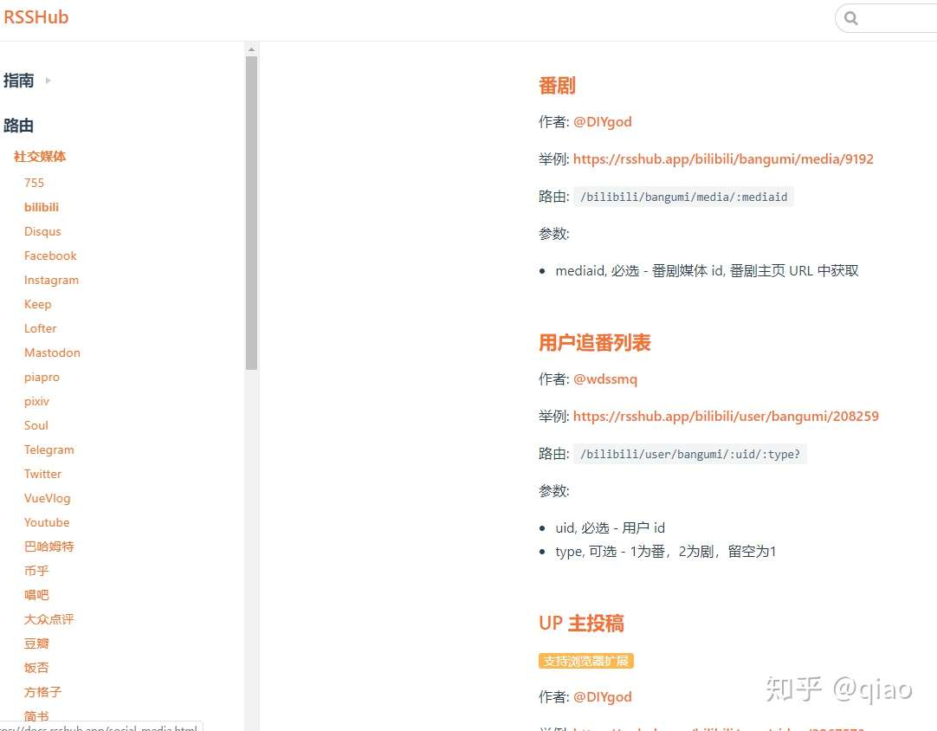Select Soul in the sidebar

[x=36, y=425]
